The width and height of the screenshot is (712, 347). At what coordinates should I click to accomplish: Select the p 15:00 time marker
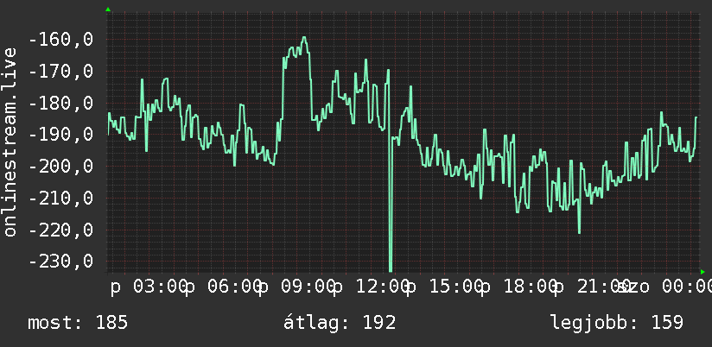pyautogui.click(x=444, y=287)
